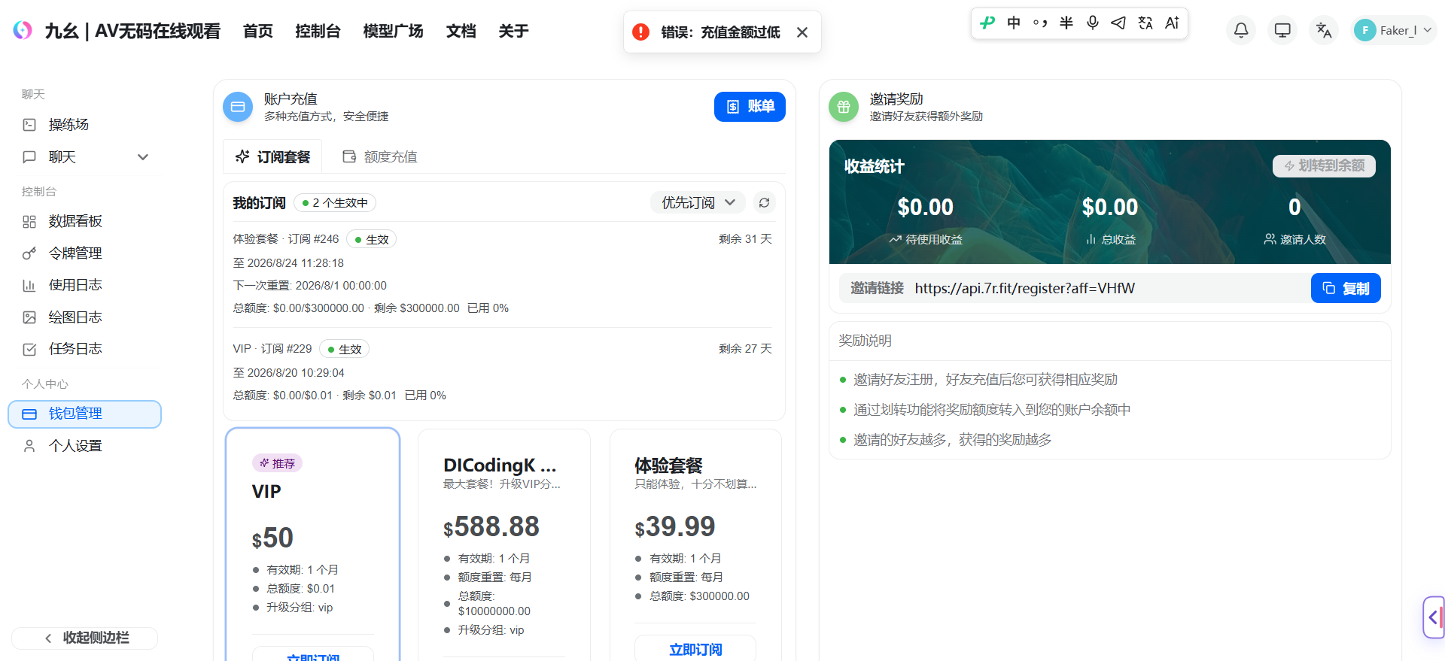Click the monitor theme icon
This screenshot has height=661, width=1445.
pos(1282,30)
